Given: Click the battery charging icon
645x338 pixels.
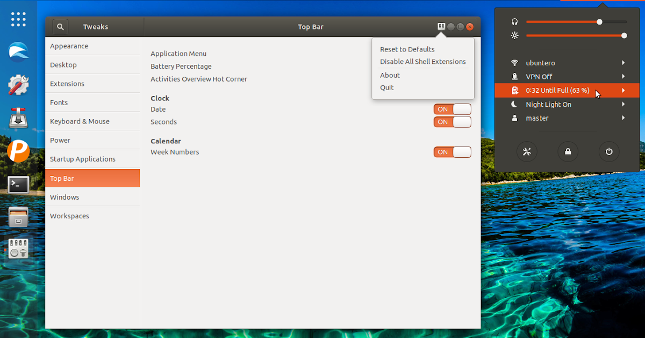Looking at the screenshot, I should (x=515, y=90).
